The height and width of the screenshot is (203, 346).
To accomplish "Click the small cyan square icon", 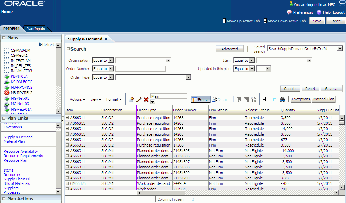I will pyautogui.click(x=275, y=100).
